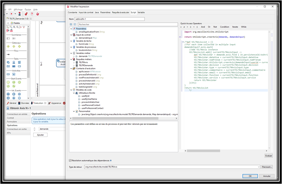
Task: Click the script editor horizontal scrollbar
Action: 204,151
